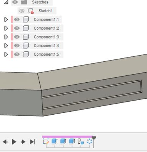Click the Sketch1 sketch icon
This screenshot has width=147, height=152.
[x=31, y=11]
